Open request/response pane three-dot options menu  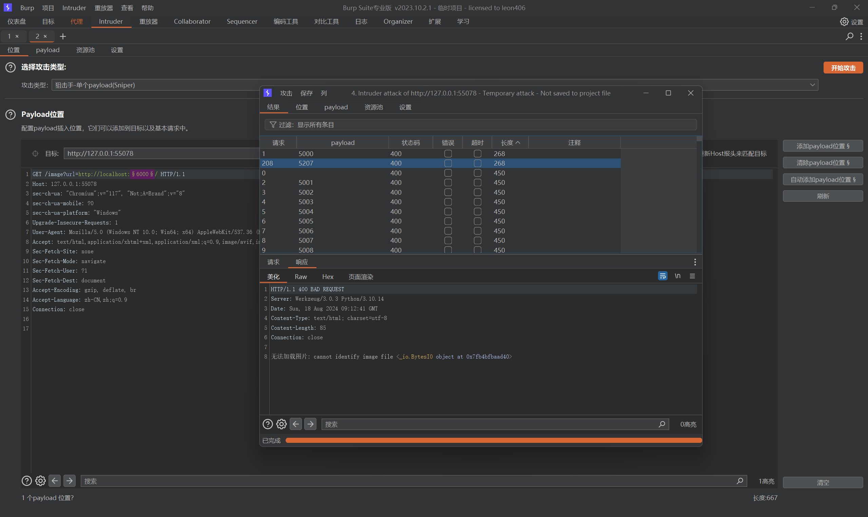coord(695,262)
